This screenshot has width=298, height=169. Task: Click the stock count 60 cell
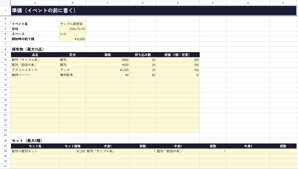click(x=143, y=75)
